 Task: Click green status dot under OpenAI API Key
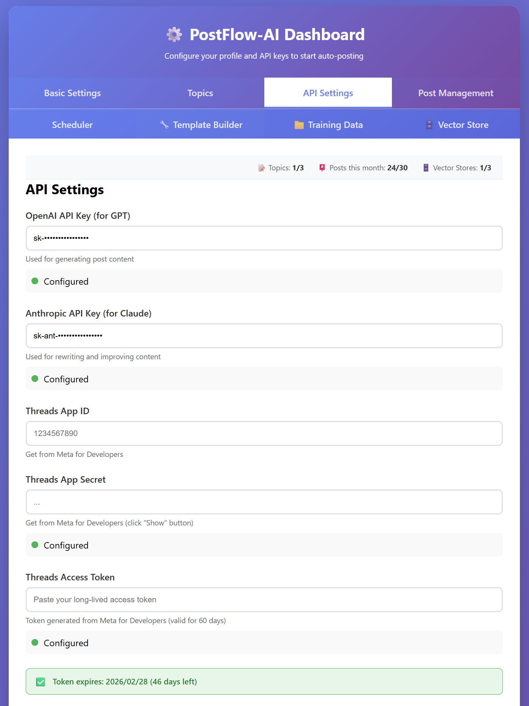click(x=35, y=281)
